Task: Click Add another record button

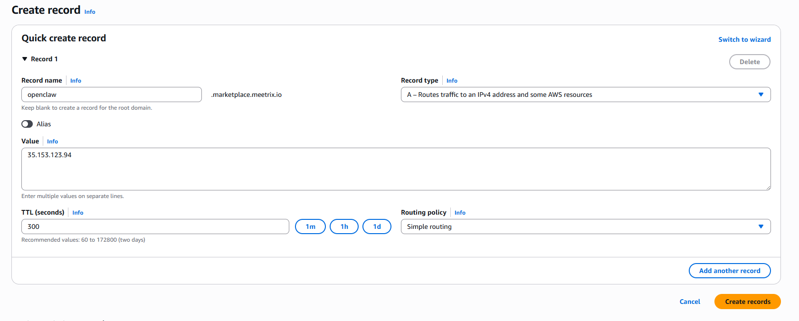Action: tap(729, 271)
